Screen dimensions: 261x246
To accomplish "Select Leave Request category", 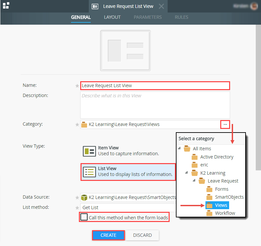I will pyautogui.click(x=223, y=181).
